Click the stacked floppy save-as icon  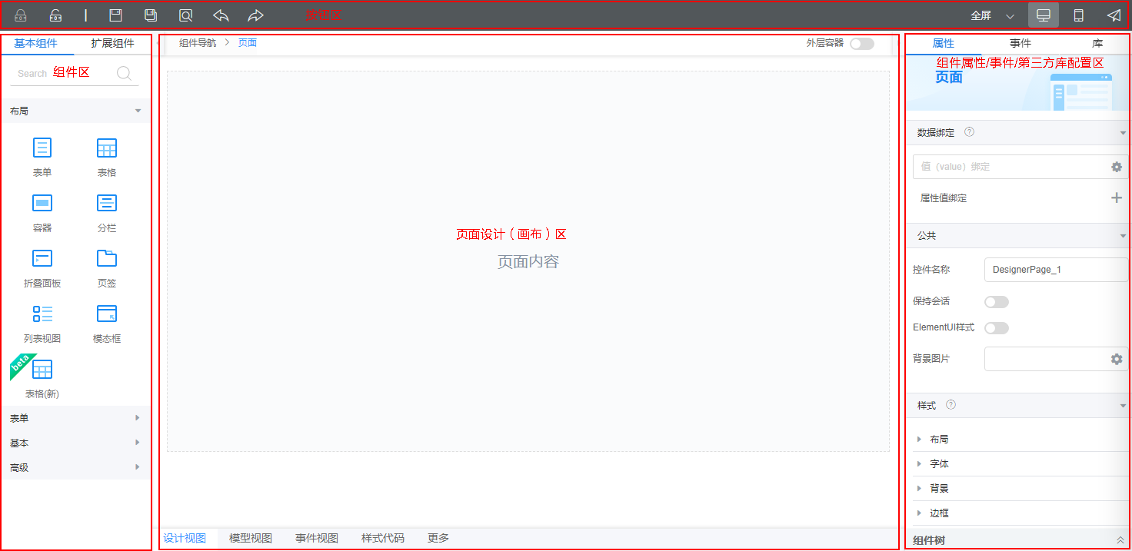pos(151,15)
